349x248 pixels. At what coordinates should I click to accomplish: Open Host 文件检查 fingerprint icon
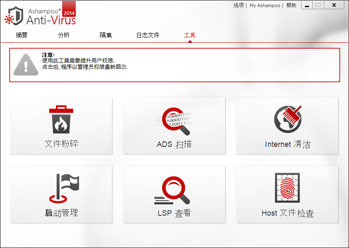(x=288, y=189)
